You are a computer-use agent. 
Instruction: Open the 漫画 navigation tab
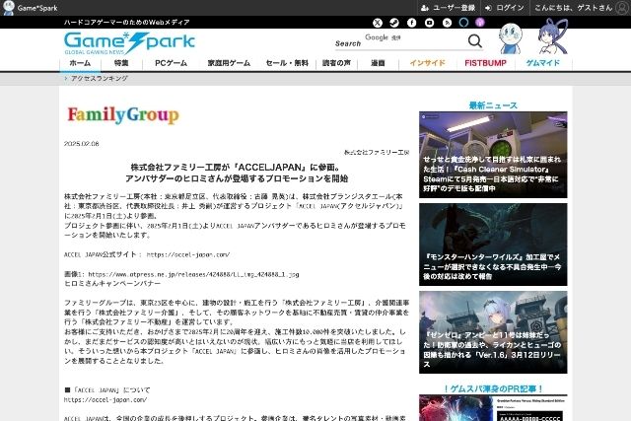tap(378, 63)
